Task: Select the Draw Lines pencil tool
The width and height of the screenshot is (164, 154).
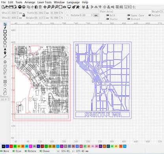Action: click(x=5, y=28)
